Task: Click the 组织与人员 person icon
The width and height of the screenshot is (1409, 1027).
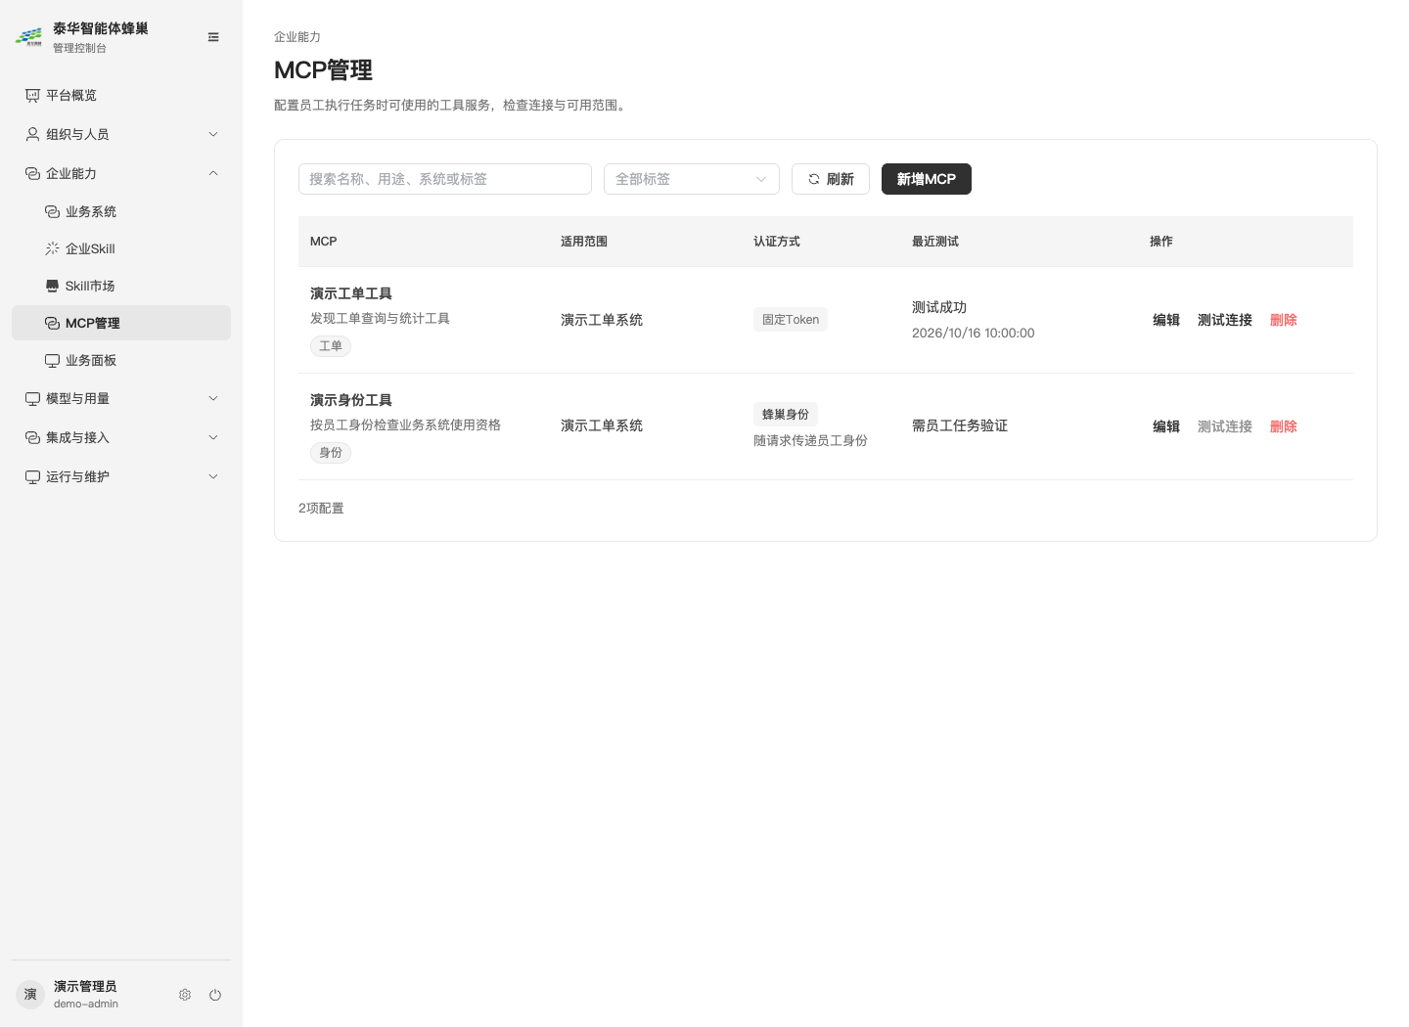Action: (32, 134)
